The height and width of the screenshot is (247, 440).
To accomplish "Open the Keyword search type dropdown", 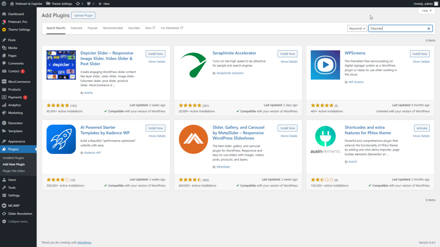I will click(357, 28).
